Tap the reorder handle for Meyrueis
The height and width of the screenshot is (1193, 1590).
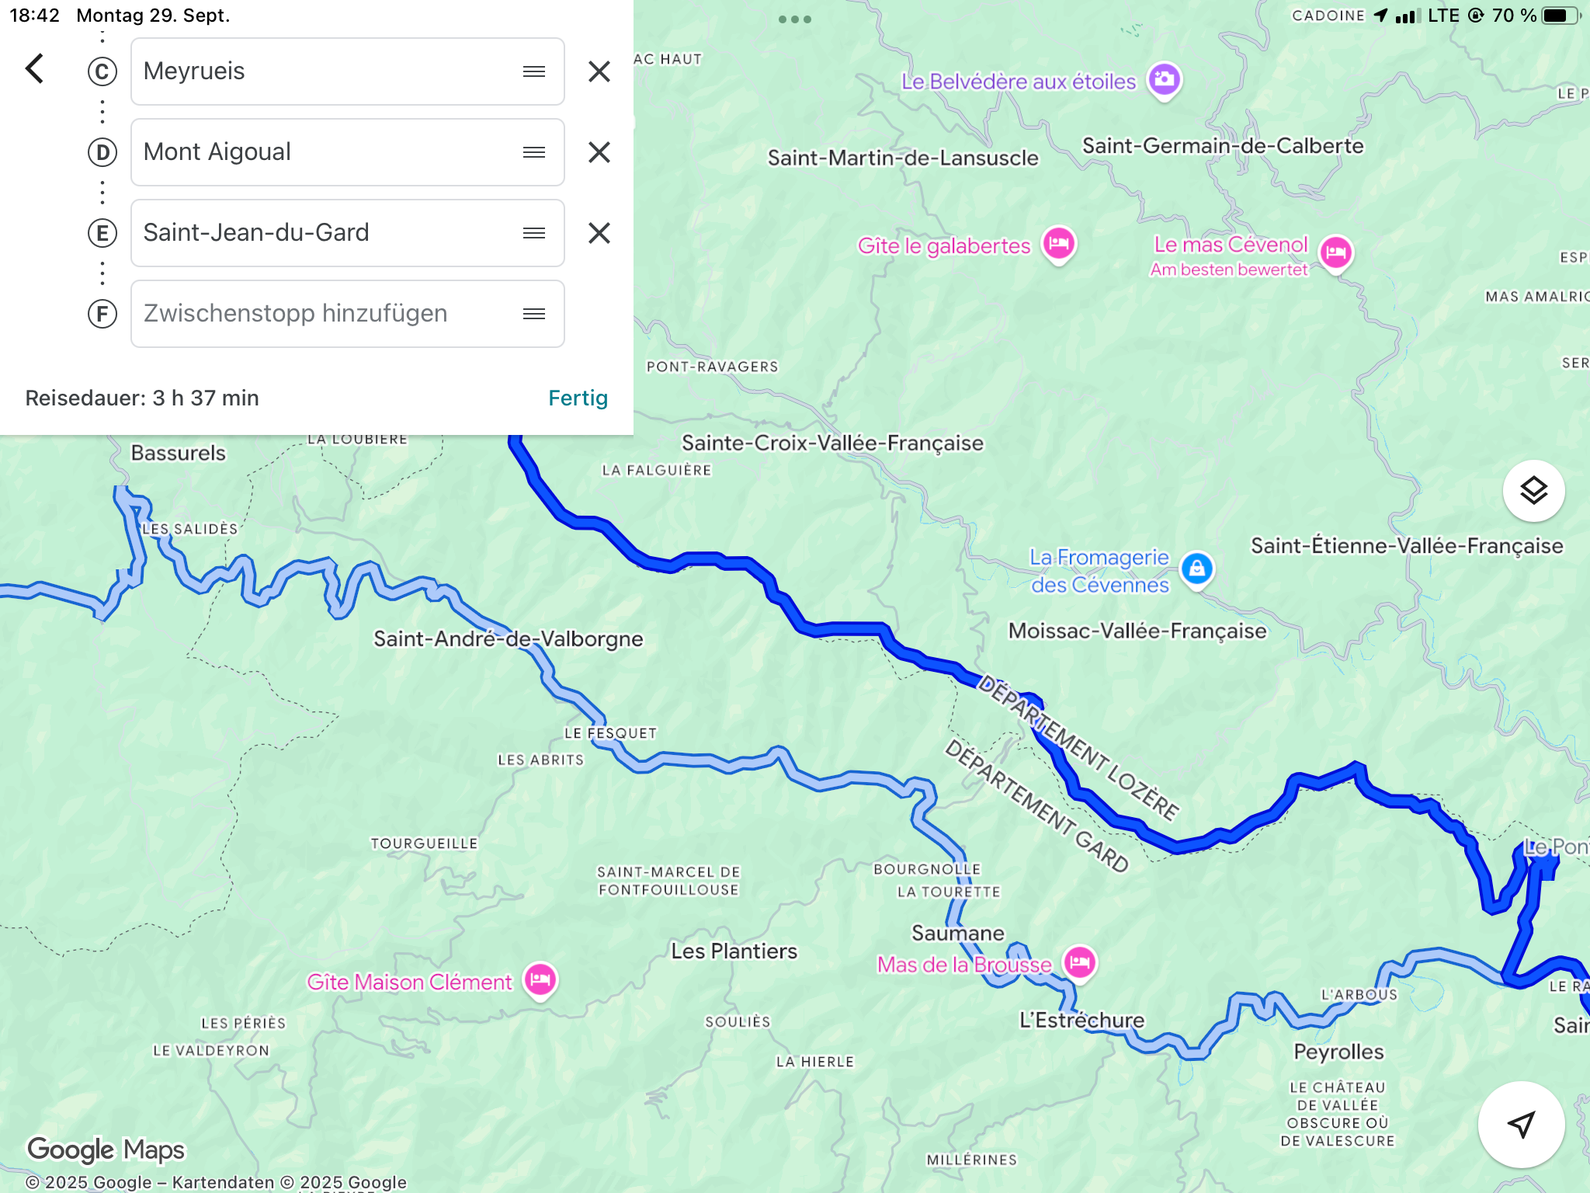click(x=534, y=71)
